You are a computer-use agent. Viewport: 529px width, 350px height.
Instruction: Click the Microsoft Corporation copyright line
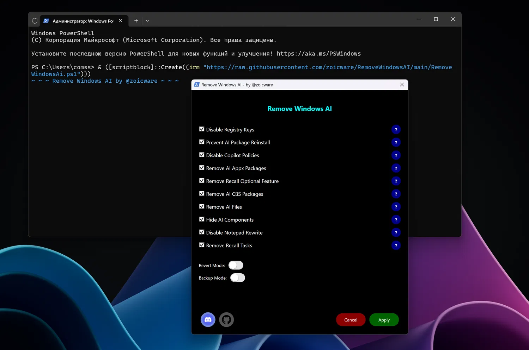click(x=154, y=40)
